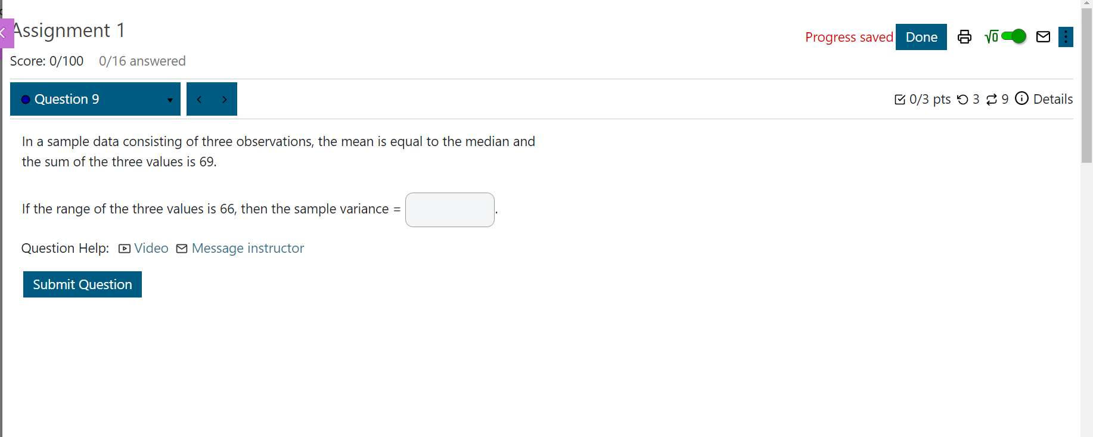Go to previous question with left chevron
The image size is (1093, 437).
click(199, 99)
